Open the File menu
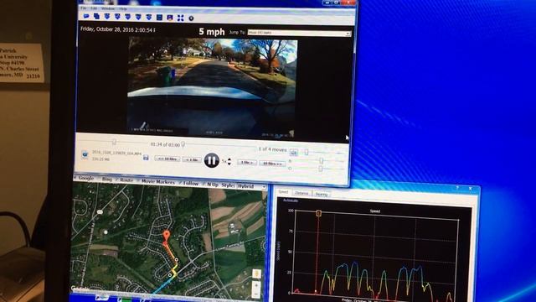This screenshot has width=536, height=302. point(84,8)
